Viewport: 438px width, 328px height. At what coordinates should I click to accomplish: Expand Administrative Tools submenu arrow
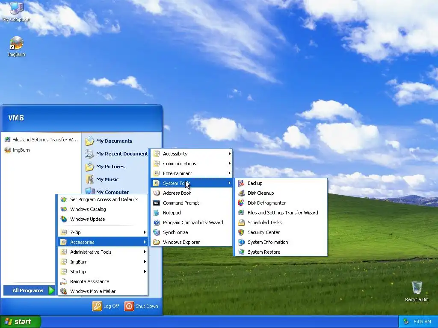tap(145, 252)
